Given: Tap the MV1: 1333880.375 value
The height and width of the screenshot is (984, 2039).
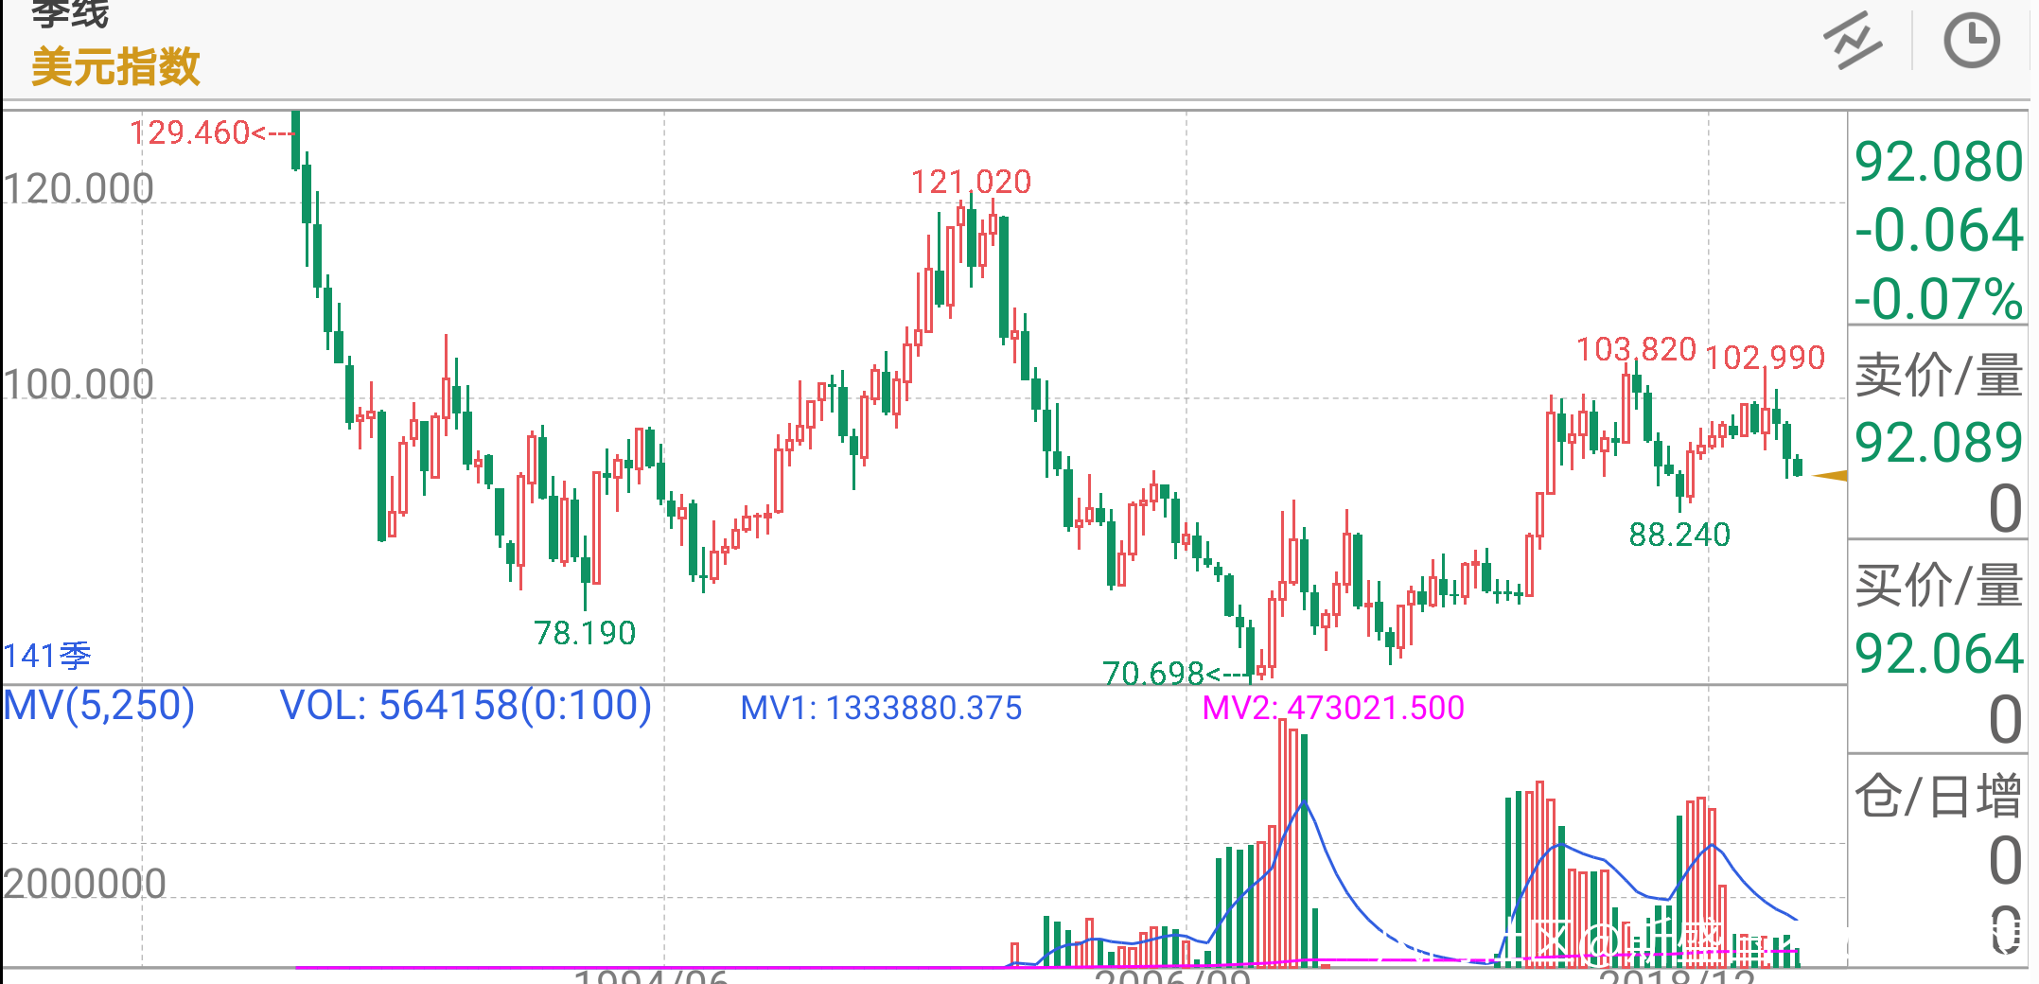Looking at the screenshot, I should (881, 708).
